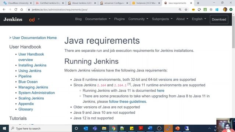Click the taskbar search box

tap(40, 128)
